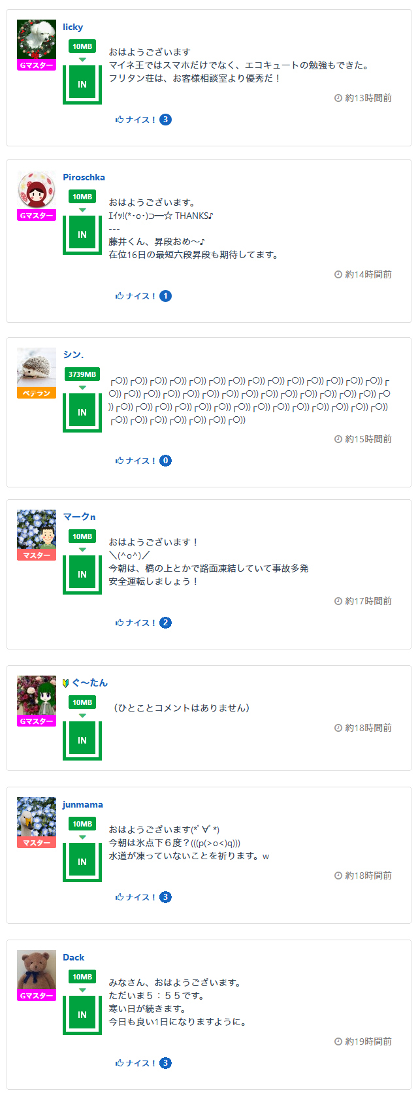Click green IN box on ぐ～たん's post

coord(82,740)
